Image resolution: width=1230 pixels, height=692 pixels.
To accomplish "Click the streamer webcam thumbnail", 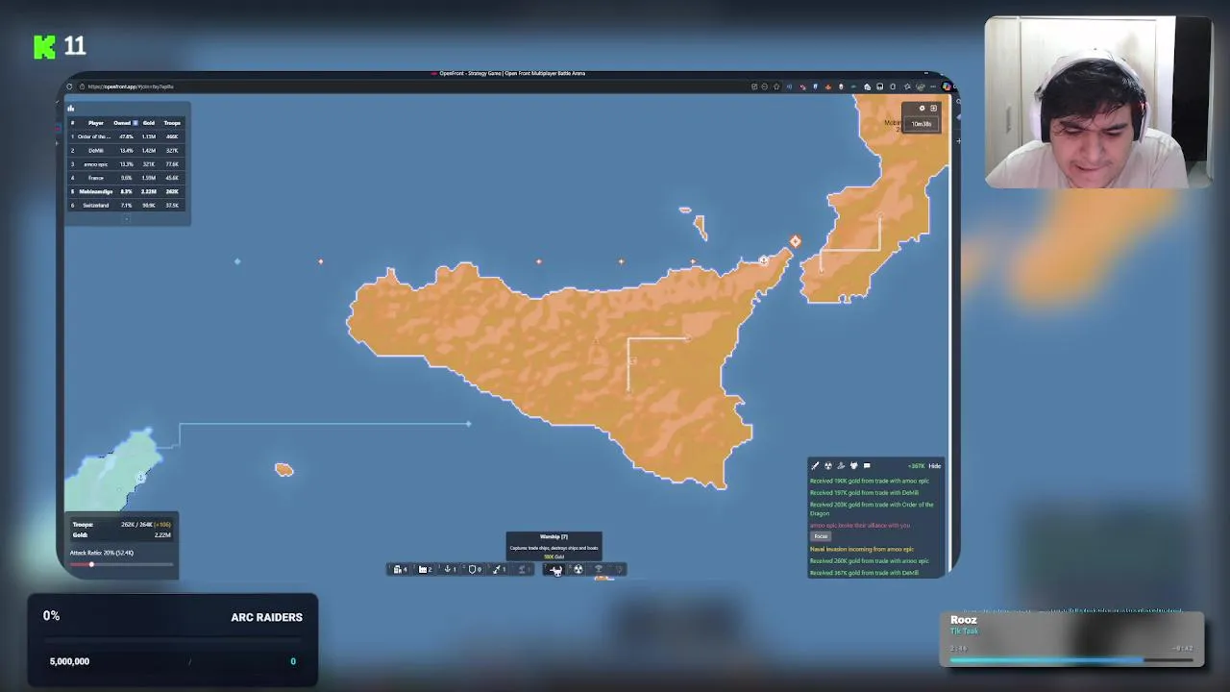I will click(x=1098, y=102).
